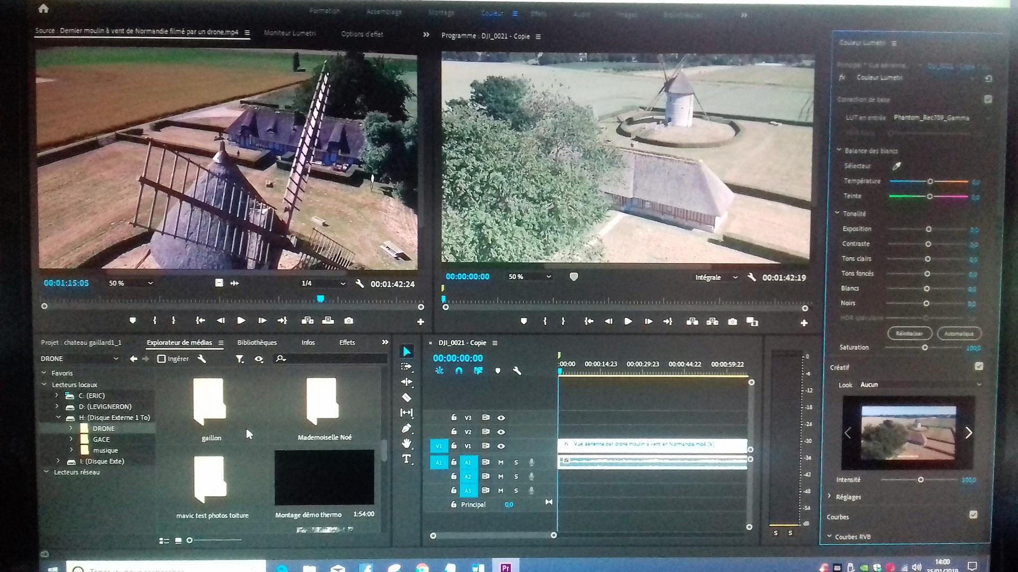
Task: Adjust the Saturation slider handle
Action: [925, 347]
